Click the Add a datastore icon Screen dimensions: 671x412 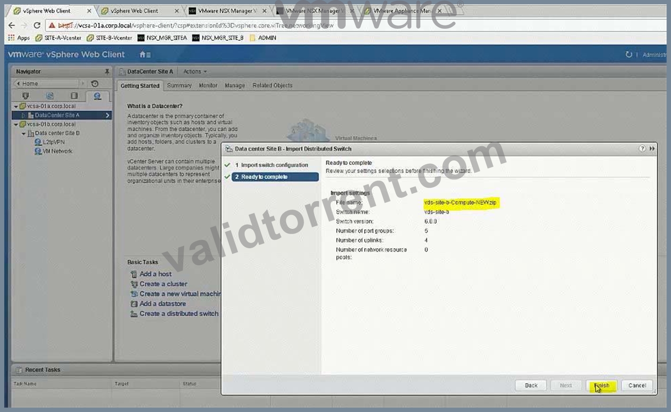(x=134, y=304)
